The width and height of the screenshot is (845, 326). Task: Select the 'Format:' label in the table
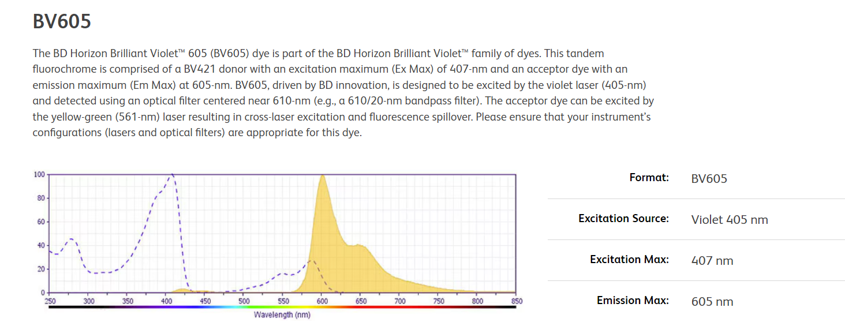[x=649, y=178]
